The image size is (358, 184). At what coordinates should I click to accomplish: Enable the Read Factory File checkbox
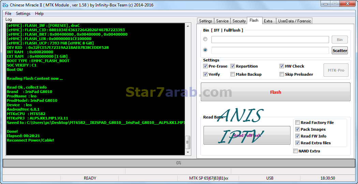coord(298,123)
